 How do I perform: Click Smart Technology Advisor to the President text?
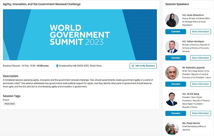tap(196, 74)
